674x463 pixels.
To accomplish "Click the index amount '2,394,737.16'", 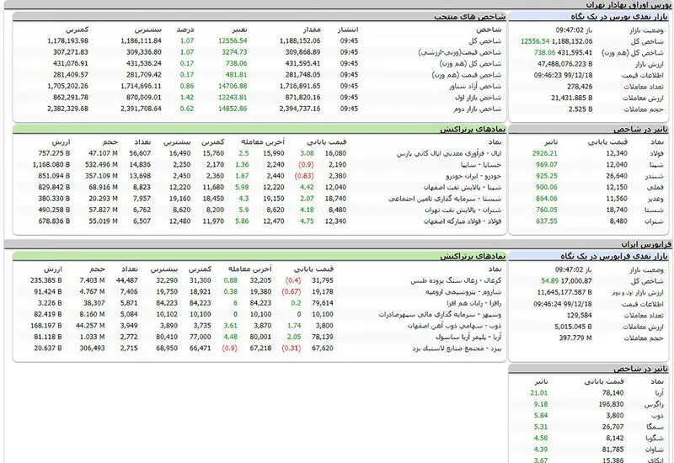I will pos(300,109).
